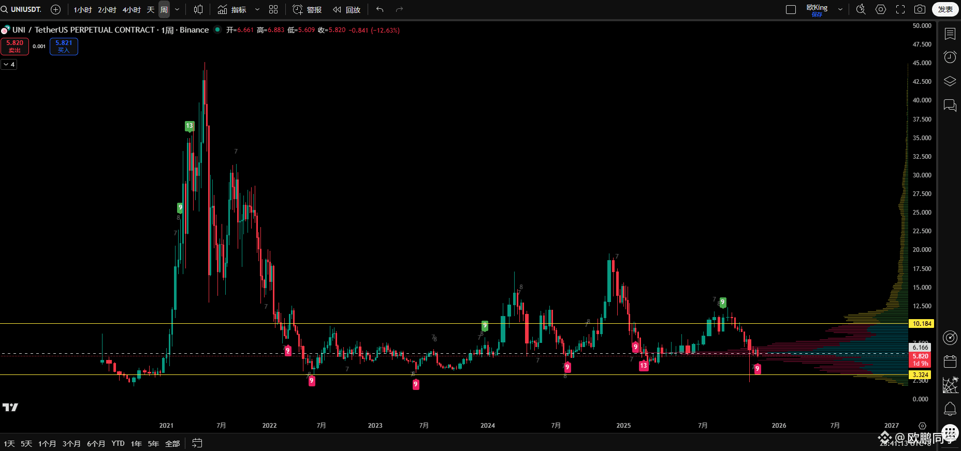This screenshot has width=961, height=451.
Task: Click the 0.001 spread value
Action: [39, 46]
